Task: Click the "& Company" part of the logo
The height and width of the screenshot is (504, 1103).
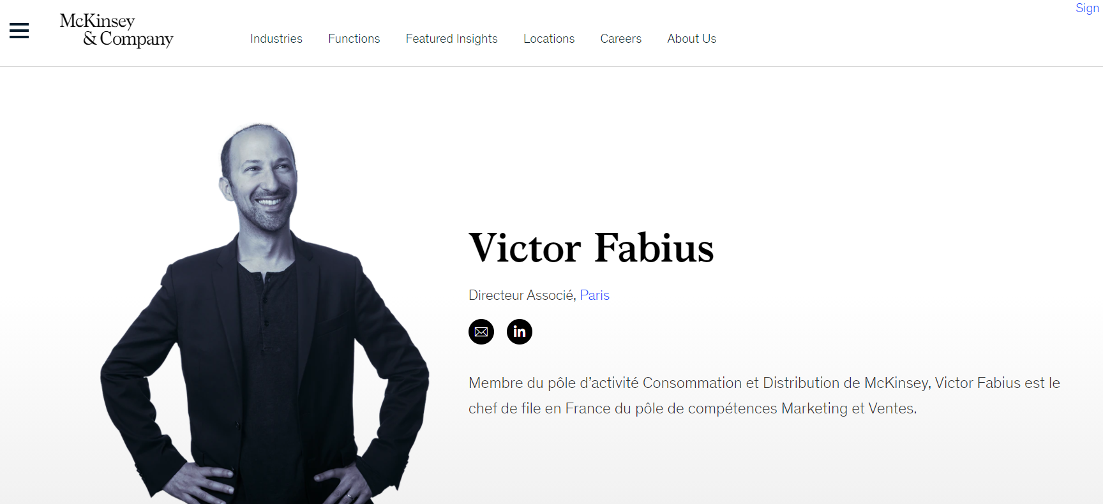Action: tap(128, 39)
